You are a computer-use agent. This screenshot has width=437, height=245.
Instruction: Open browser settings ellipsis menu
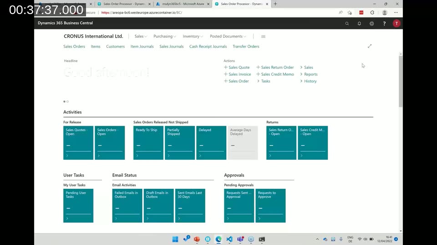click(x=396, y=13)
